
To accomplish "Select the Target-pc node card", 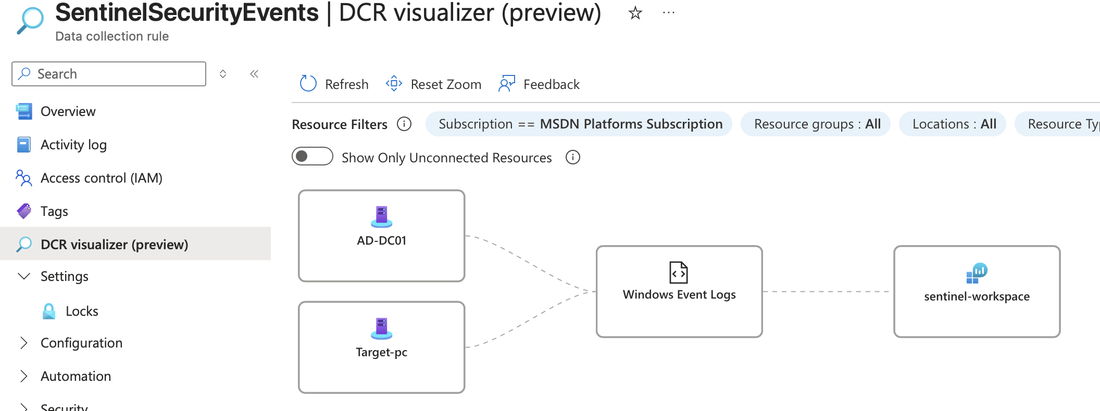I will click(382, 348).
